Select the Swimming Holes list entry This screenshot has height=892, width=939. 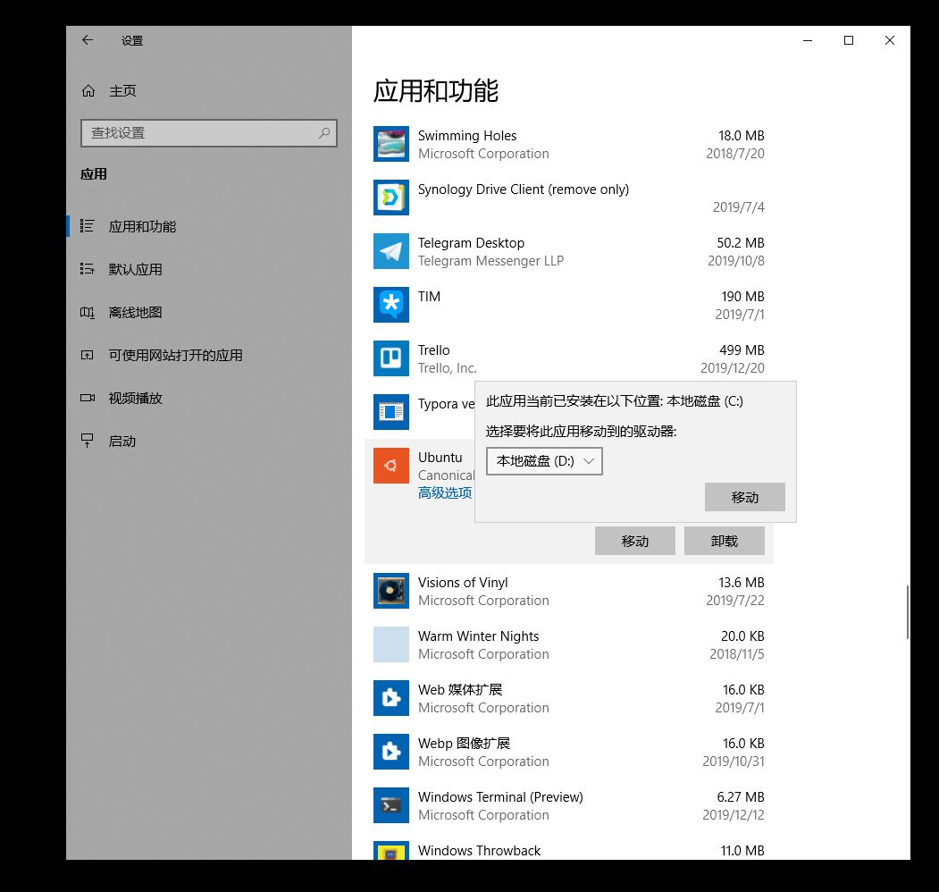point(569,144)
